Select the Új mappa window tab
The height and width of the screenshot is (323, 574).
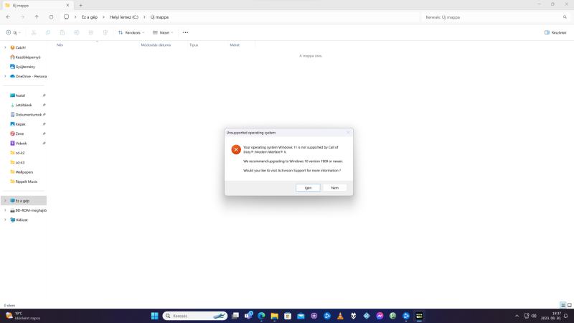tap(37, 6)
